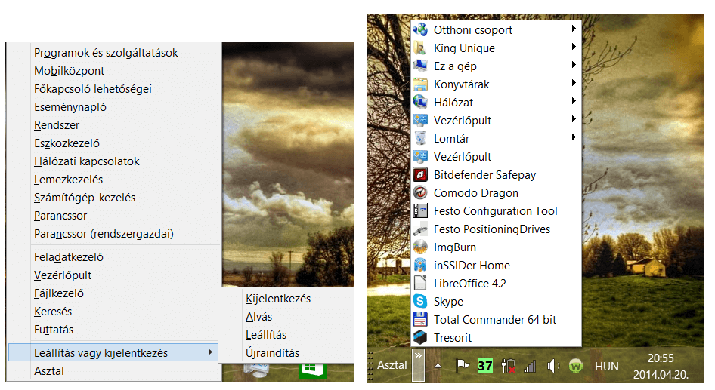Screen dimensions: 715x390
Task: Click the Asztal toolbar label on taskbar
Action: (392, 365)
